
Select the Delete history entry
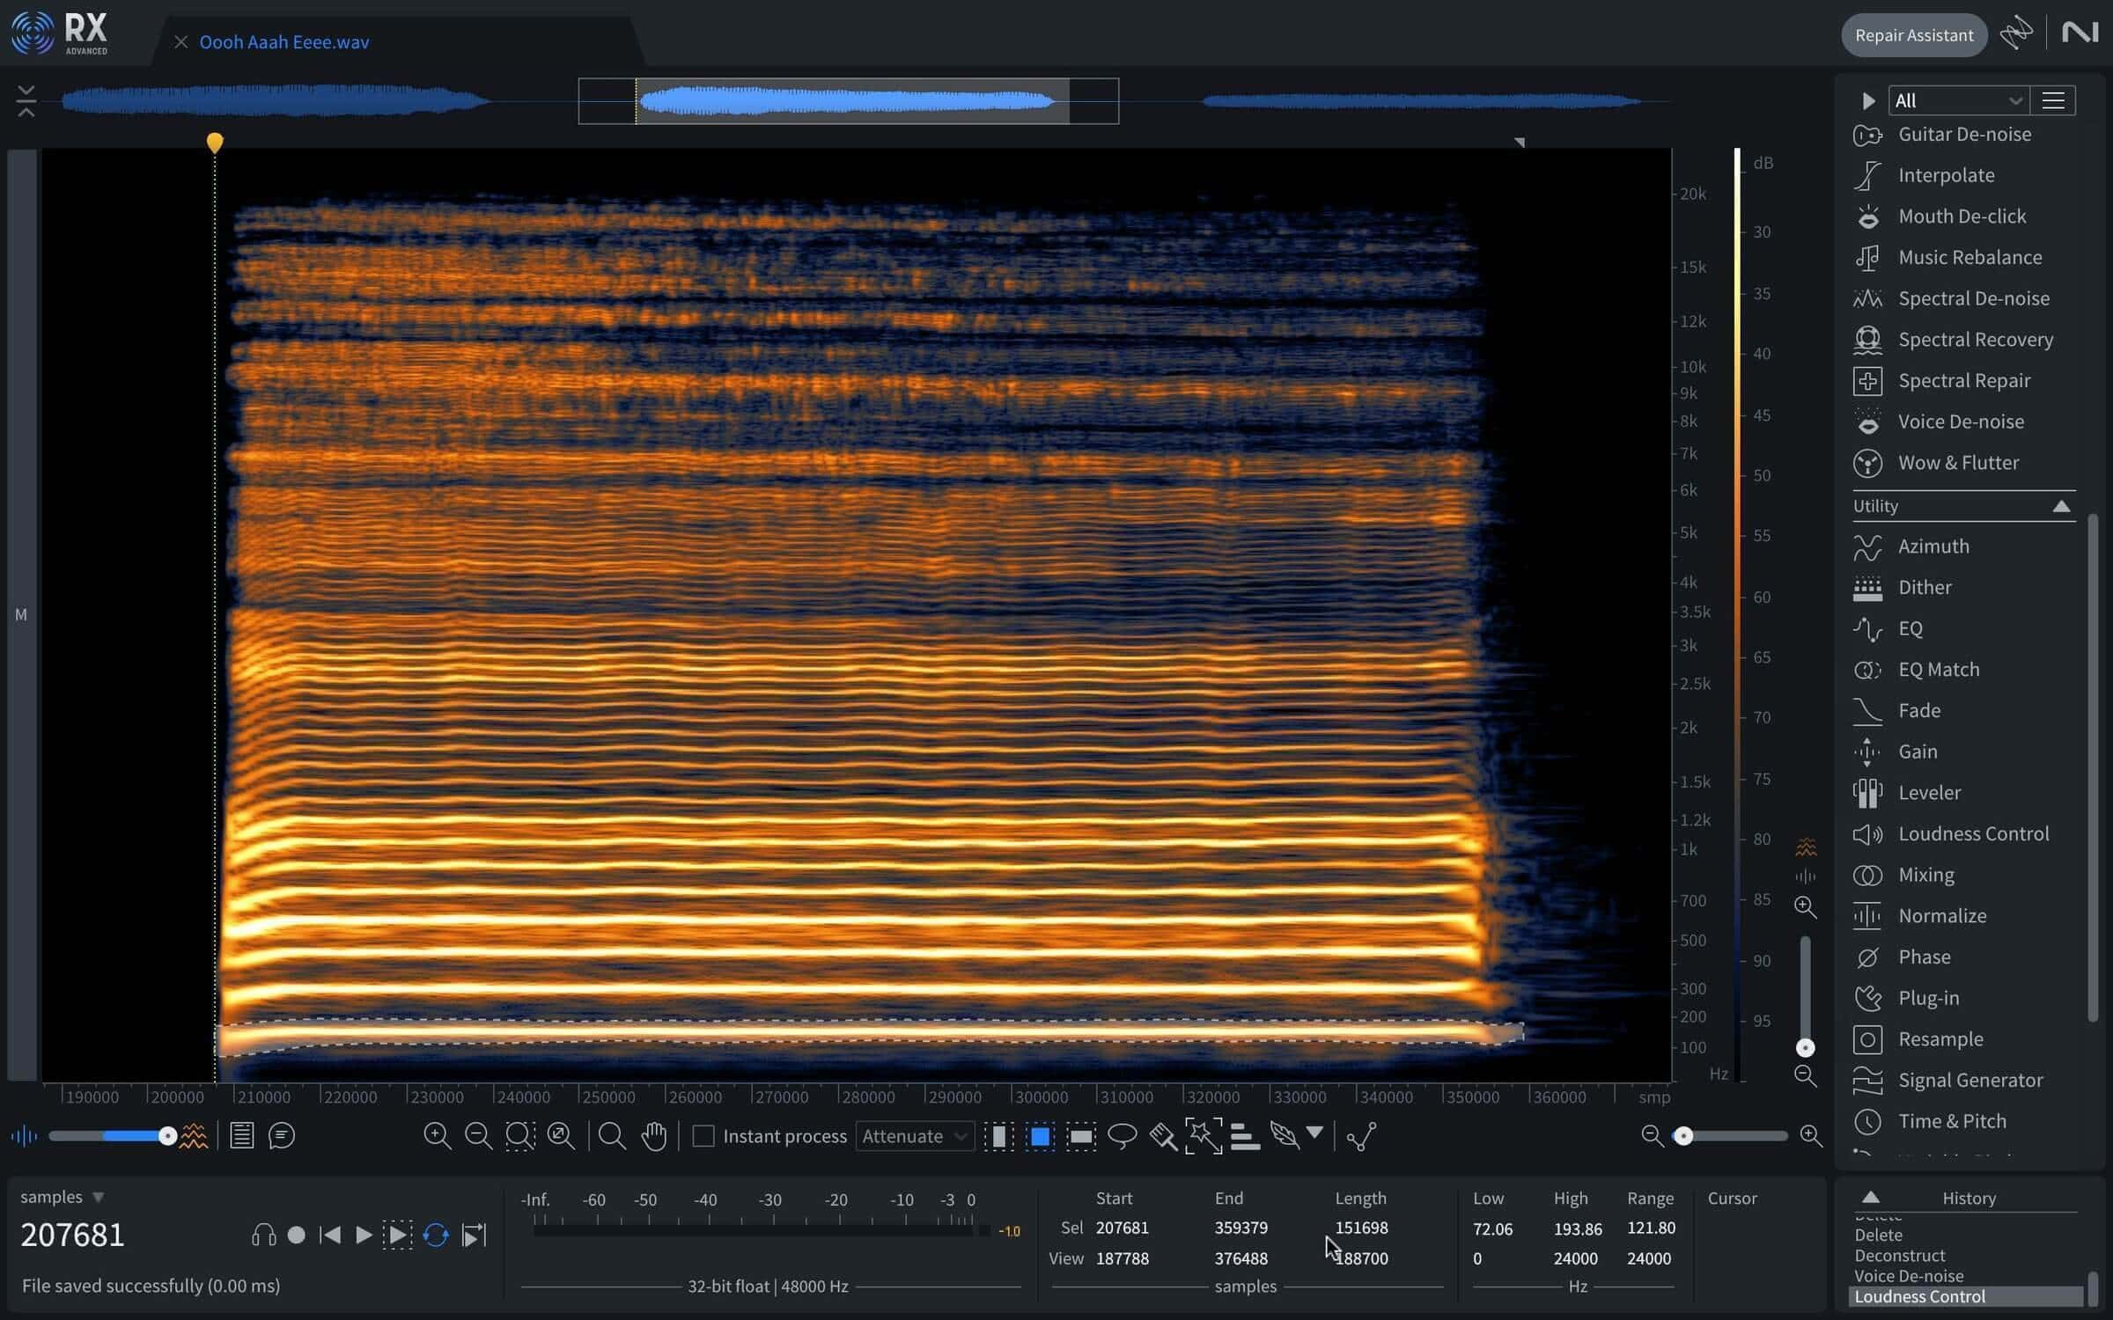click(x=1879, y=1235)
